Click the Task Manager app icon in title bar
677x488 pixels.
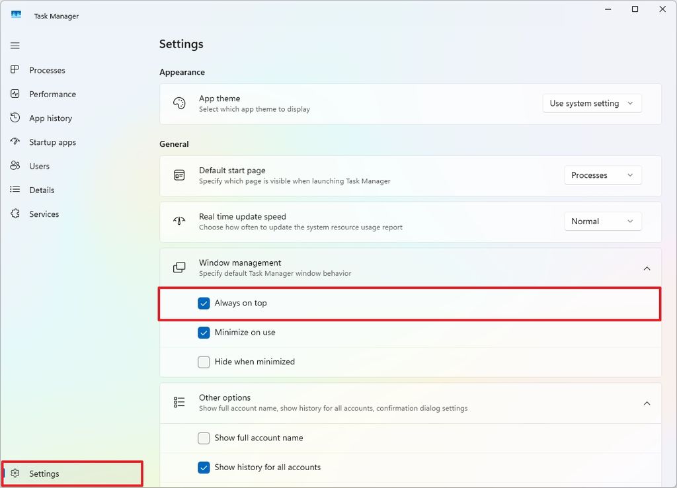click(x=16, y=15)
